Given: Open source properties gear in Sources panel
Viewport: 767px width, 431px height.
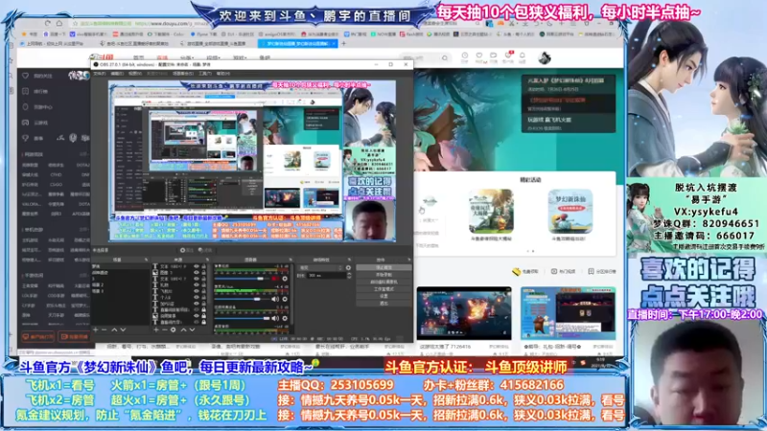Looking at the screenshot, I should pyautogui.click(x=174, y=329).
